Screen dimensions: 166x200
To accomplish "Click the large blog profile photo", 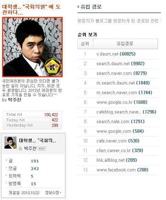I will coord(32,47).
